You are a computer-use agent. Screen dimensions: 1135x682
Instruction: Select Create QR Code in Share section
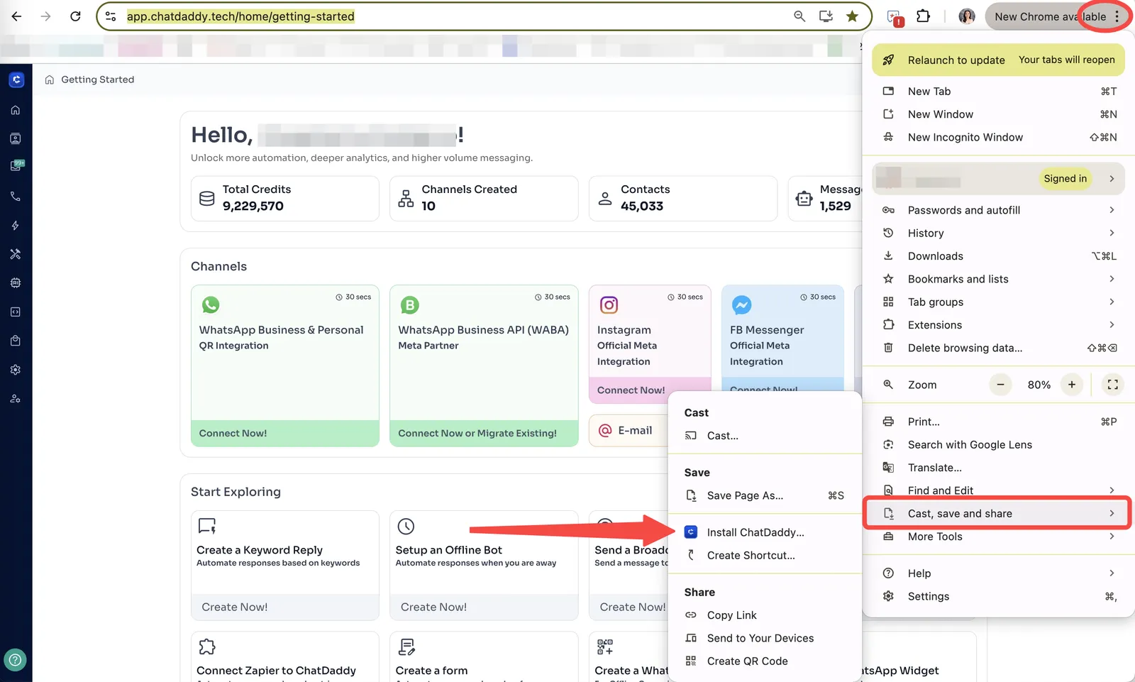point(747,661)
